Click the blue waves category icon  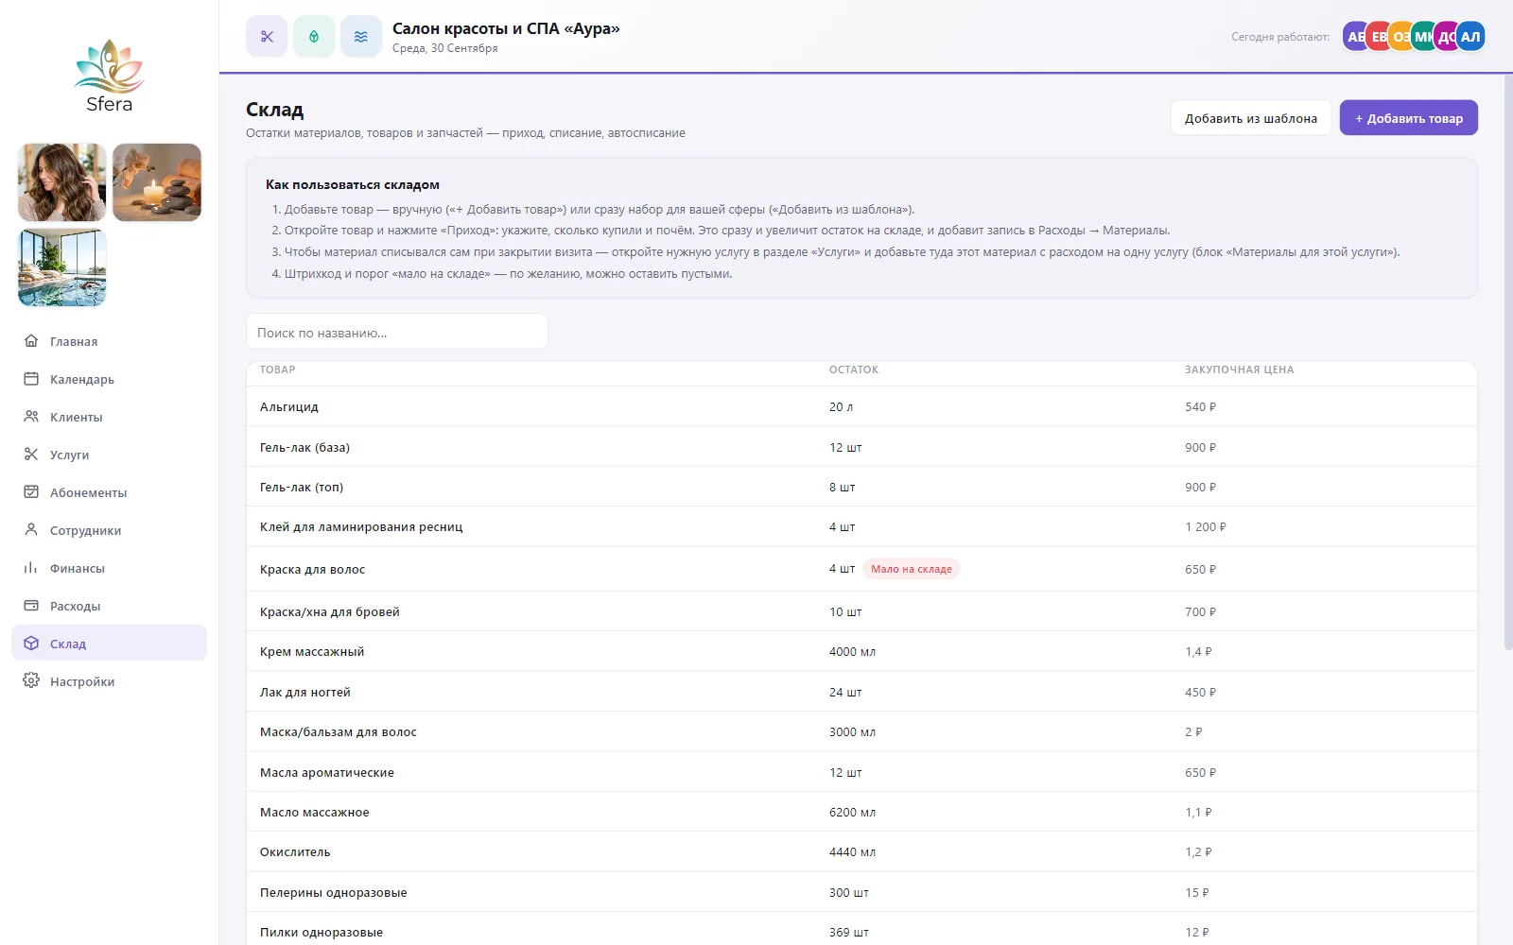point(361,37)
